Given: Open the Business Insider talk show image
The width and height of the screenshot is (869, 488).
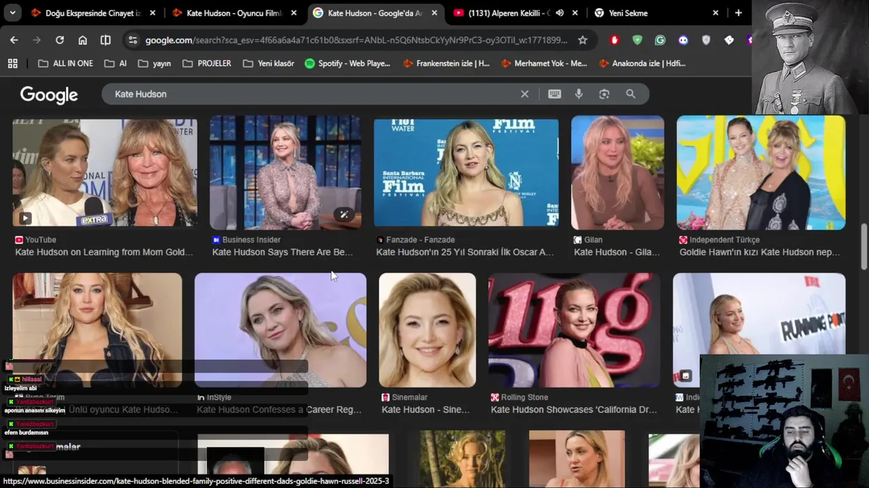Looking at the screenshot, I should (x=286, y=173).
